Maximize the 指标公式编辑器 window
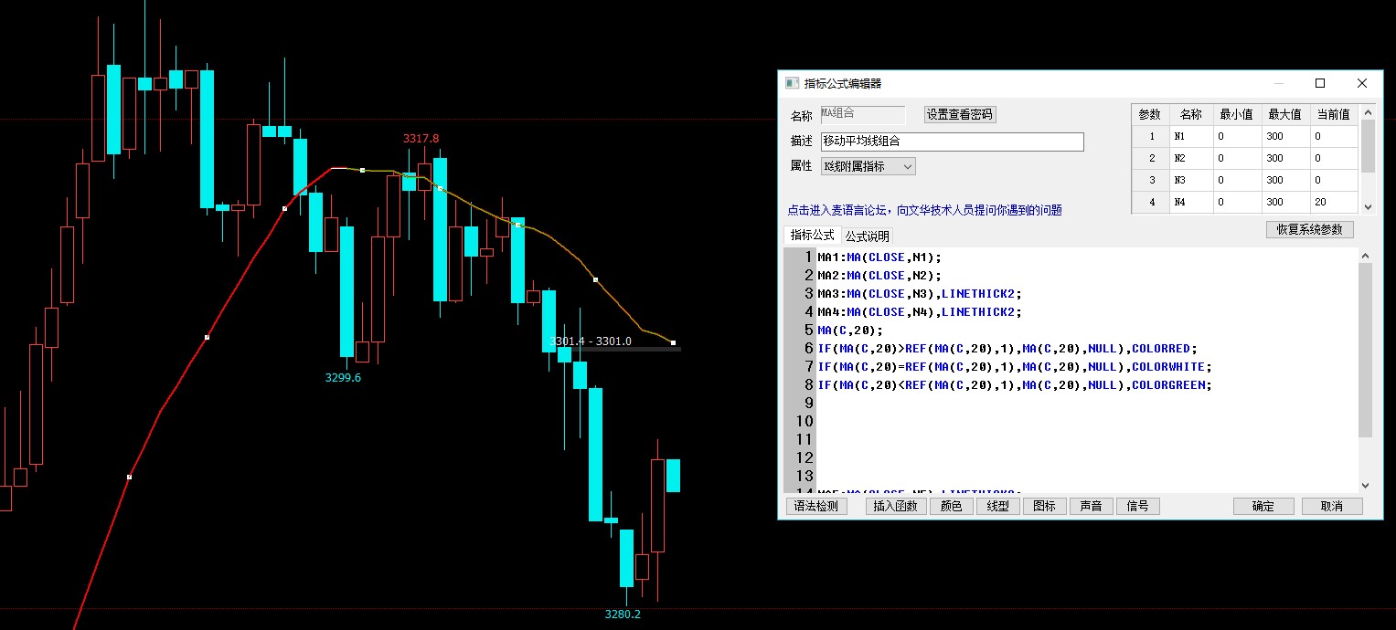The width and height of the screenshot is (1396, 630). tap(1320, 83)
